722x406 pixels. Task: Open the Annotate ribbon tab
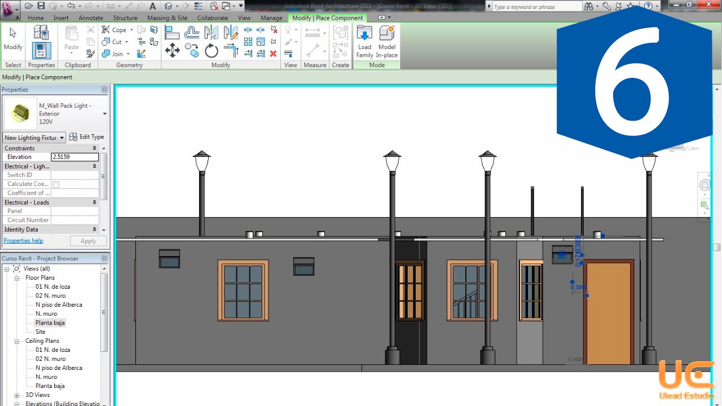[90, 18]
